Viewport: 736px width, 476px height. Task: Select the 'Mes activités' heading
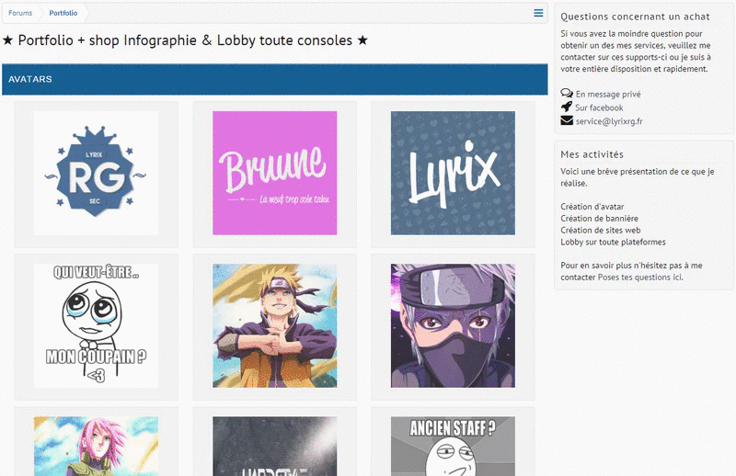[x=592, y=154]
